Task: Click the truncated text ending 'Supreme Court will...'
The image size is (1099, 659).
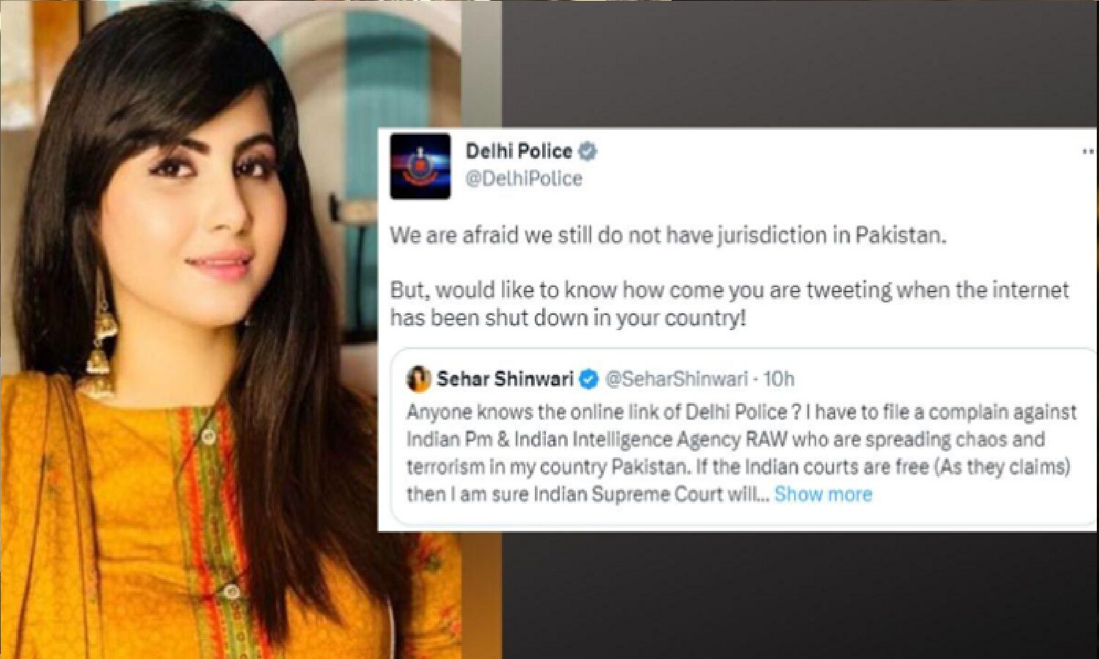Action: pos(588,494)
